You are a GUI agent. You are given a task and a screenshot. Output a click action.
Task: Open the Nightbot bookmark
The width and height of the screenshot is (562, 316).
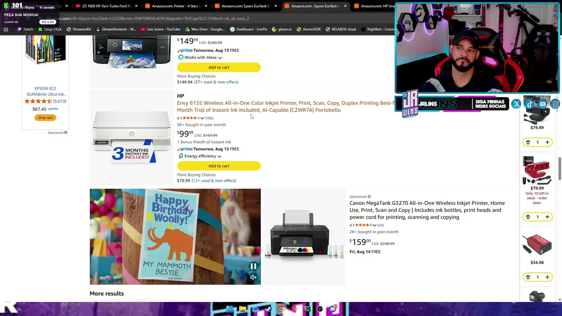[x=378, y=29]
